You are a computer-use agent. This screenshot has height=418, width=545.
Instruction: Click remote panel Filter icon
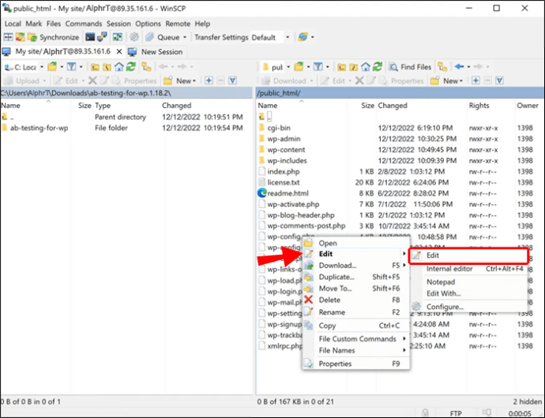click(x=318, y=67)
